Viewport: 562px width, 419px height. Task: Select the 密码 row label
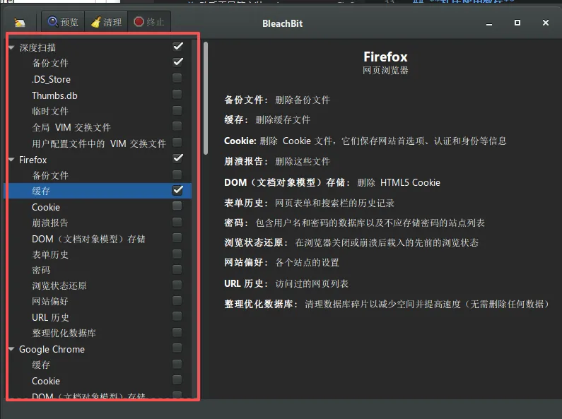point(41,271)
